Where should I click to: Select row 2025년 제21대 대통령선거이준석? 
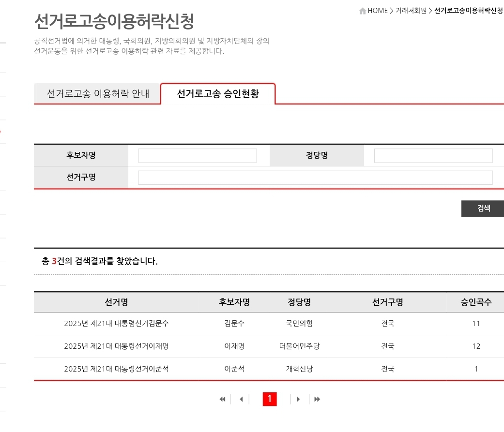(x=269, y=369)
